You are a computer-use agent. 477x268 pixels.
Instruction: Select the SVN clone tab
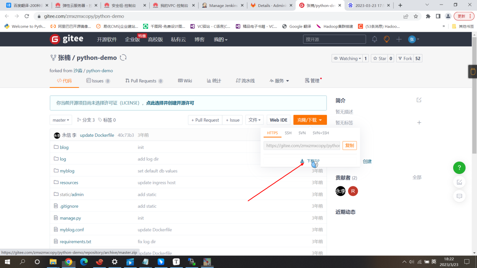[x=302, y=133]
